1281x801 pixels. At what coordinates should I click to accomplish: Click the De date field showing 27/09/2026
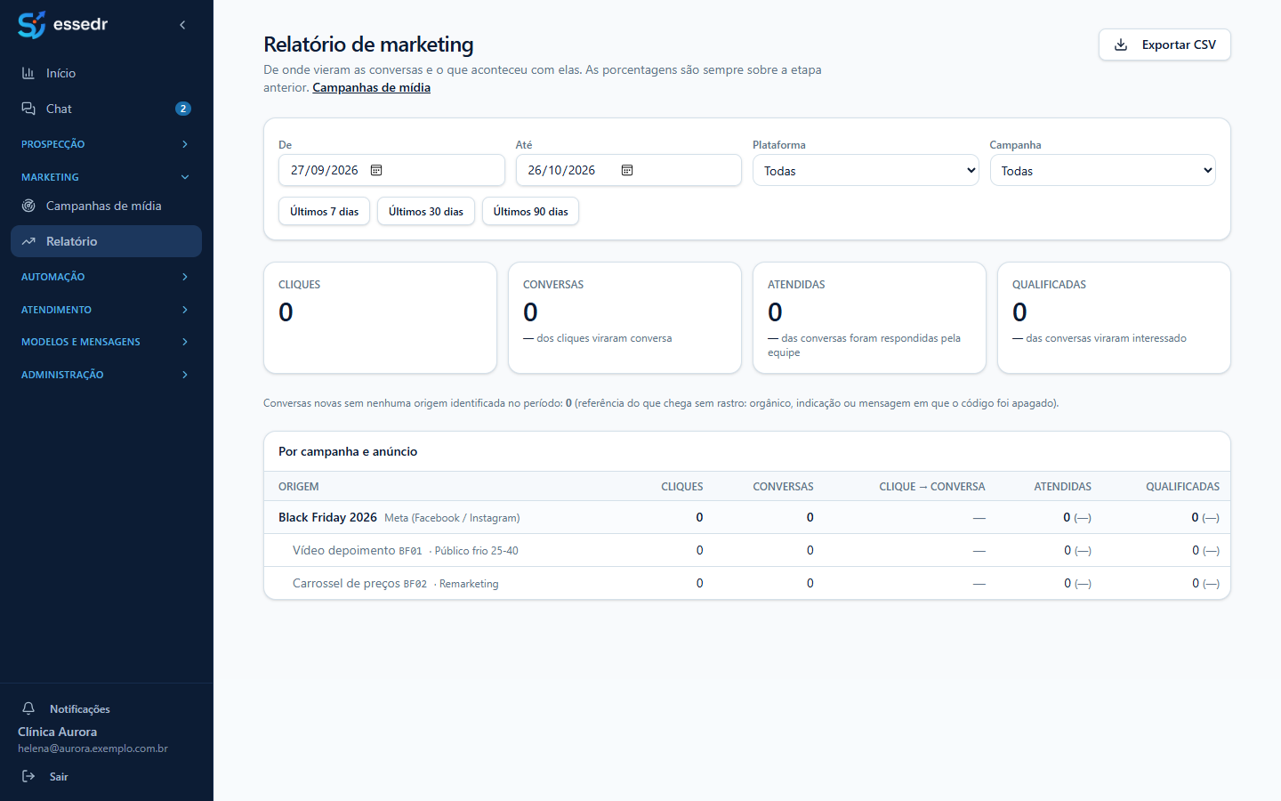point(391,170)
